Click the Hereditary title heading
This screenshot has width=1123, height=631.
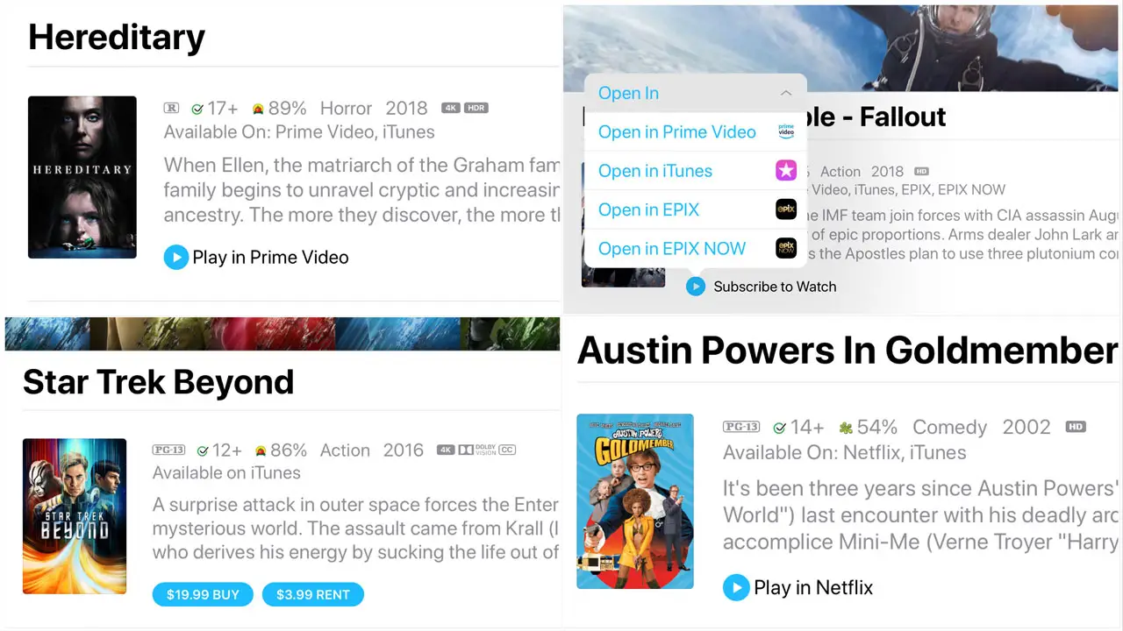(117, 38)
